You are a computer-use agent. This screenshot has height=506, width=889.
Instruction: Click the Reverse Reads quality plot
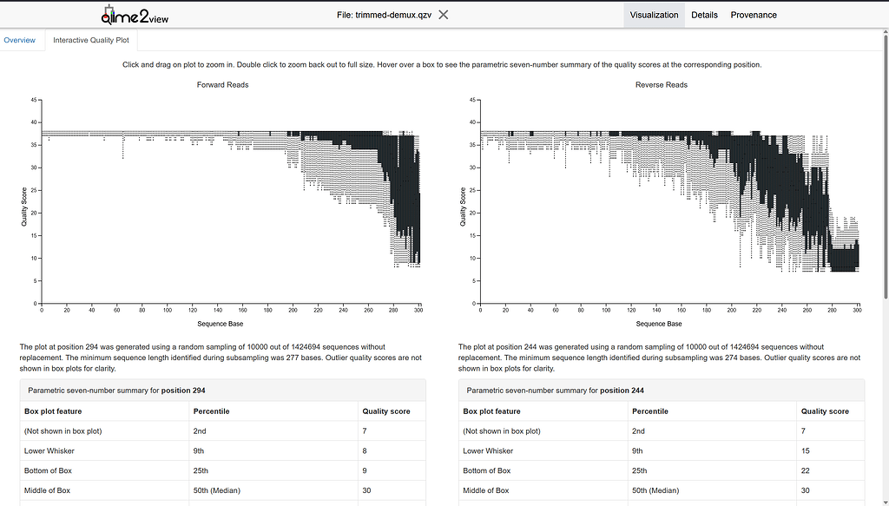pyautogui.click(x=668, y=201)
